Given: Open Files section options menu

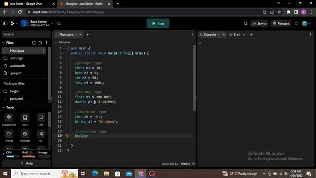Looking at the screenshot, I should pos(47,43).
